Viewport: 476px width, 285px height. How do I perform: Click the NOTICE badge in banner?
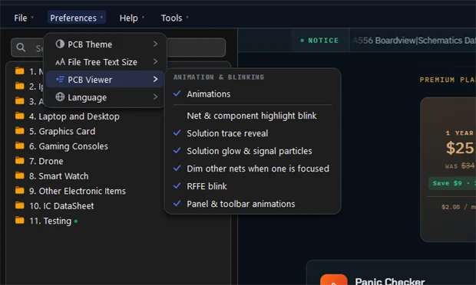point(319,41)
